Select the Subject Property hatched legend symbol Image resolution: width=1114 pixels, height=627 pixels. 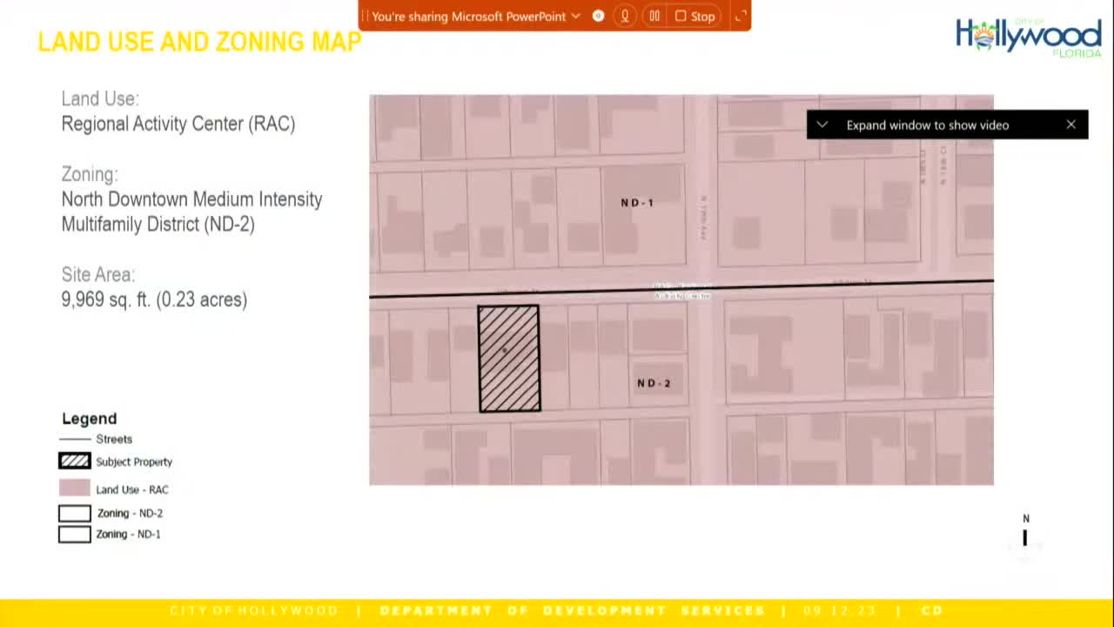(x=74, y=461)
